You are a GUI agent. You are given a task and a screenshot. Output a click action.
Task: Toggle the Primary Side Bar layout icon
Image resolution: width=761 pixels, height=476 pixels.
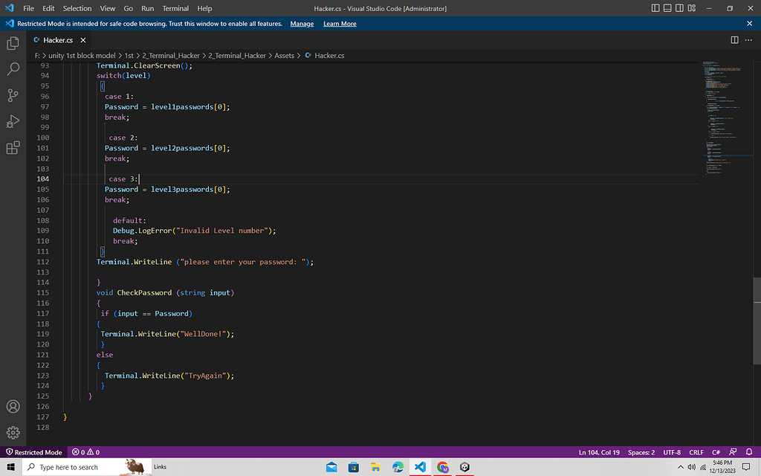(655, 8)
